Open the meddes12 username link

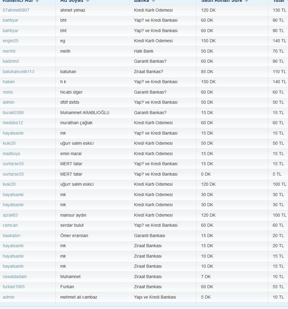point(13,123)
